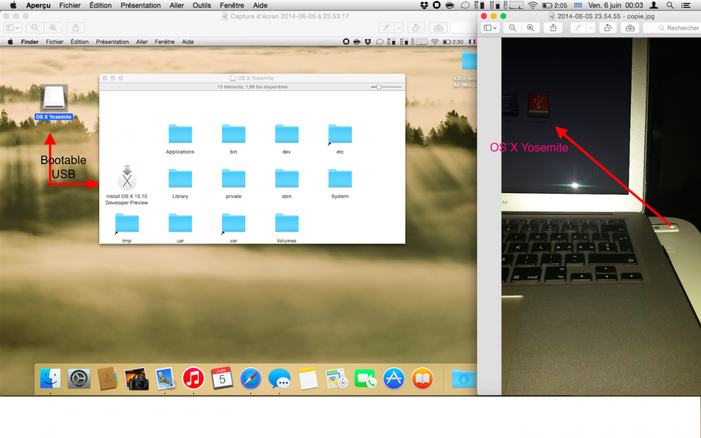Viewport: 701px width, 438px height.
Task: Click the Finder menu in captured screenshot
Action: pyautogui.click(x=30, y=42)
